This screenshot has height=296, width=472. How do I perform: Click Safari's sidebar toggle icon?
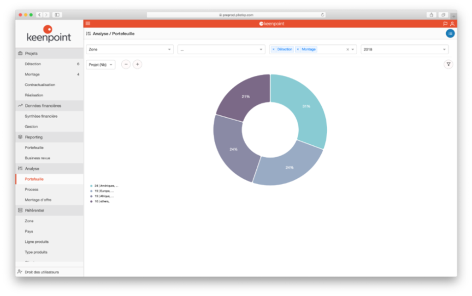click(x=57, y=15)
